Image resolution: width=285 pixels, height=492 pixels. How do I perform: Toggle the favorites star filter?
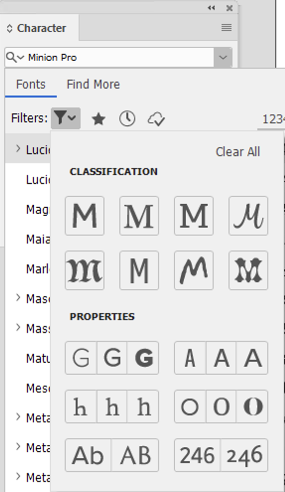point(98,119)
